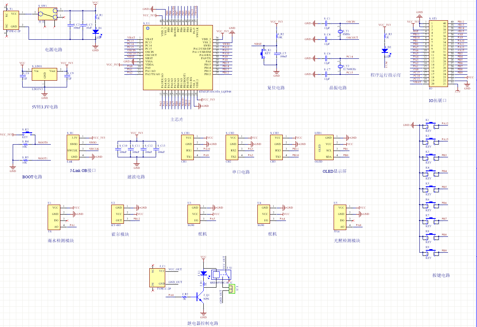
Task: Click the 滤波电路 section label
Action: pyautogui.click(x=136, y=177)
